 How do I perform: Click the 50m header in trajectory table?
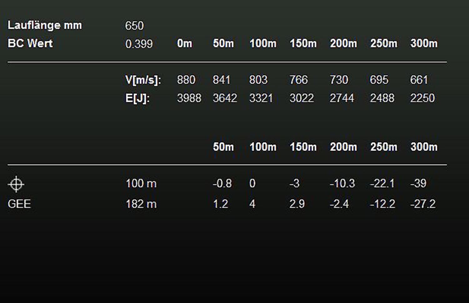[223, 147]
